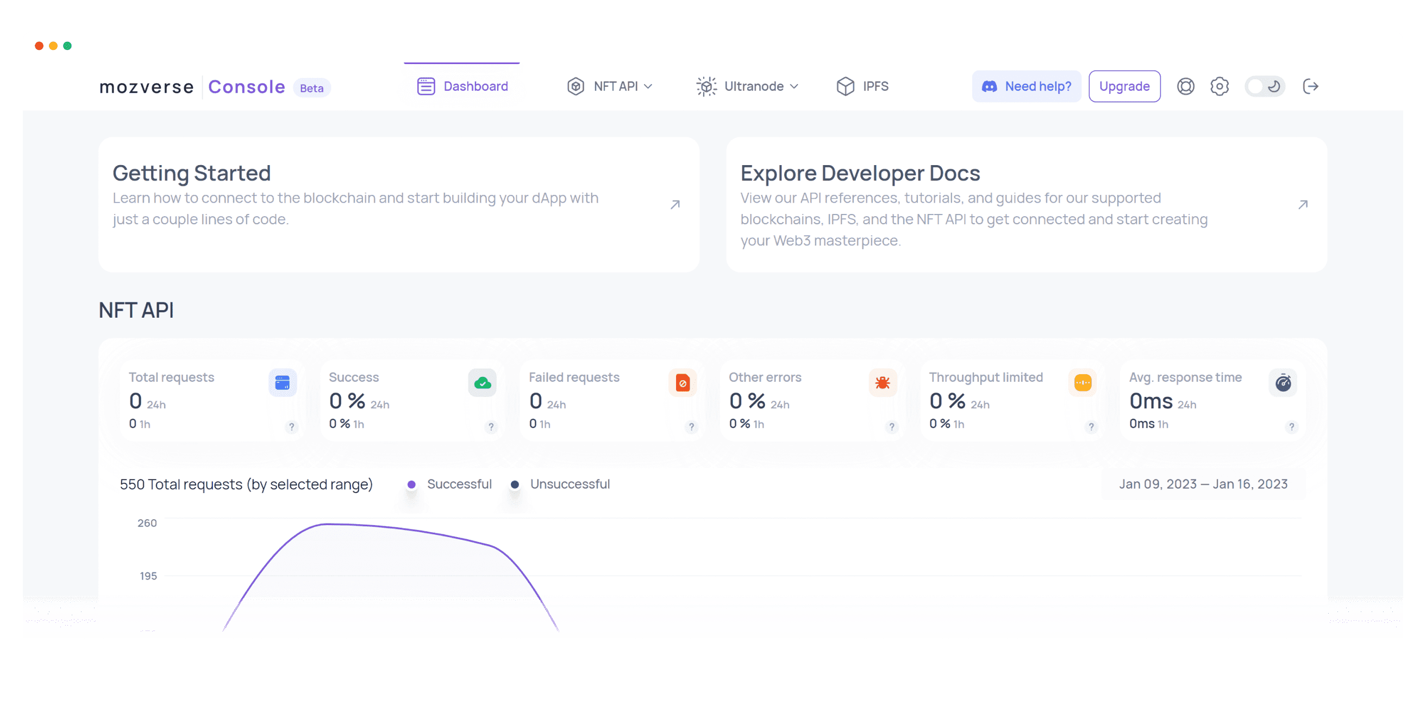Click the Getting Started arrow icon
This screenshot has height=719, width=1426.
pyautogui.click(x=675, y=205)
